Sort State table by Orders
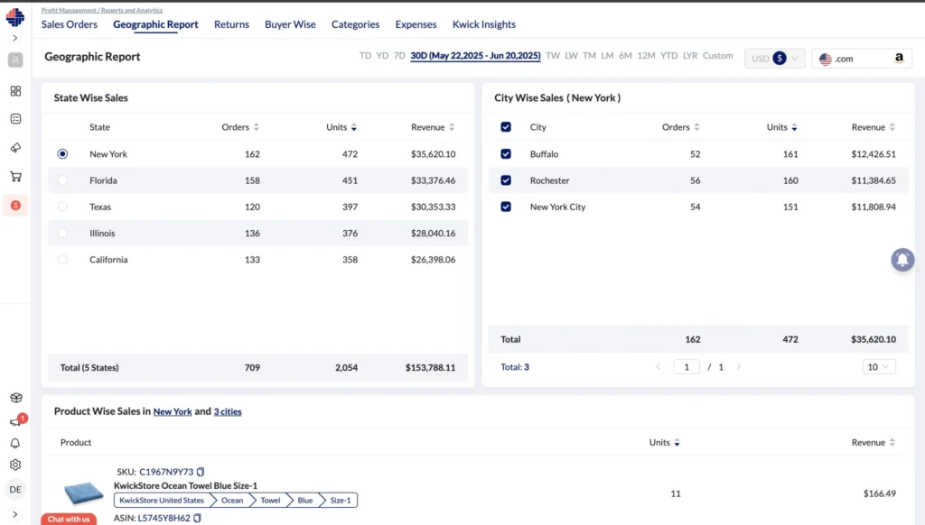 (256, 127)
